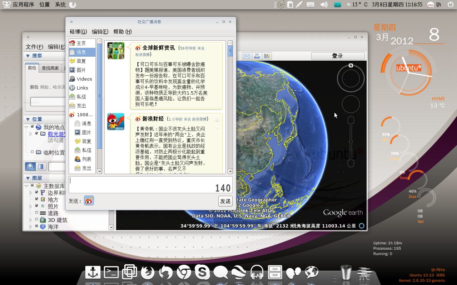Uncheck the 边界和 layer checkbox
The height and width of the screenshot is (285, 457).
[x=36, y=192]
